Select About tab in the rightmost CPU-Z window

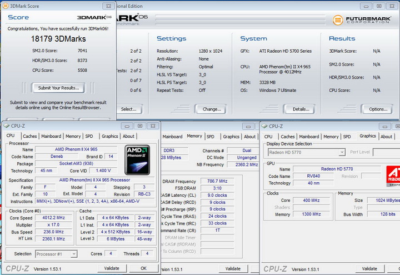pyautogui.click(x=386, y=136)
